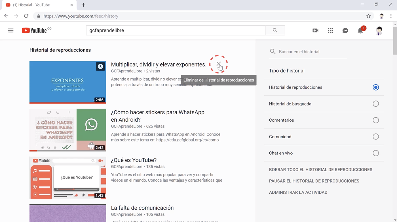
Task: Open title ¿Cómo hacer stickers para WhatsApp
Action: 158,116
